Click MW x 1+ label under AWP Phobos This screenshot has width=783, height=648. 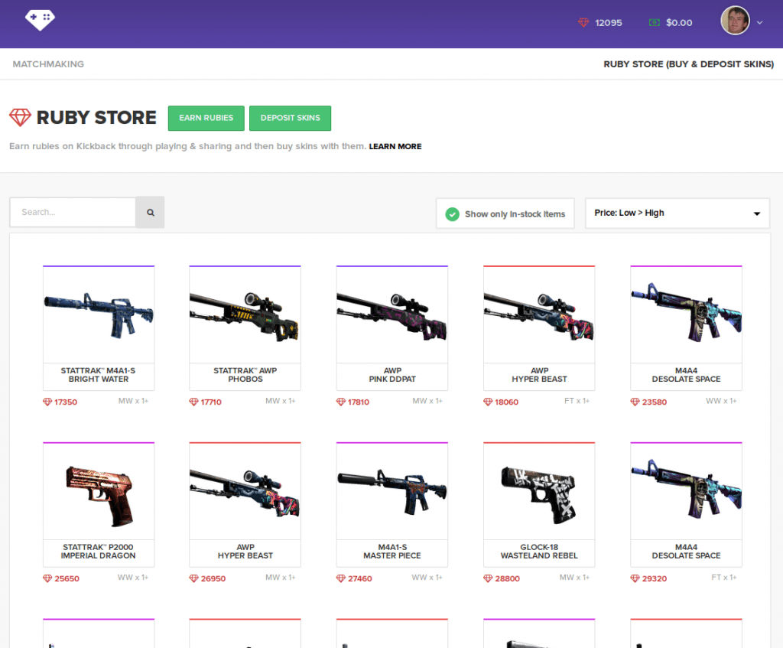(280, 401)
